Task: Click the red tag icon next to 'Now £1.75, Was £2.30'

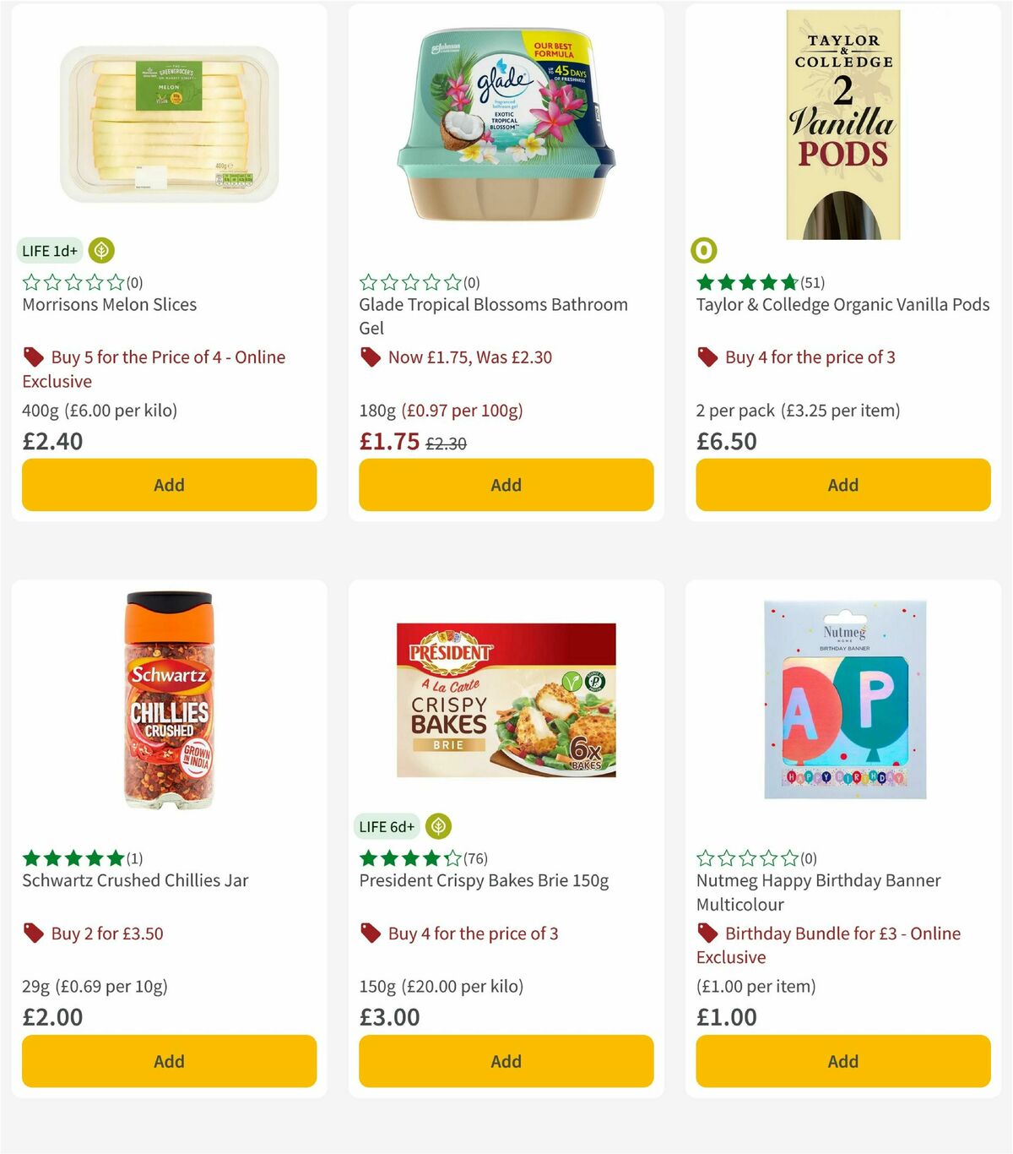Action: (371, 357)
